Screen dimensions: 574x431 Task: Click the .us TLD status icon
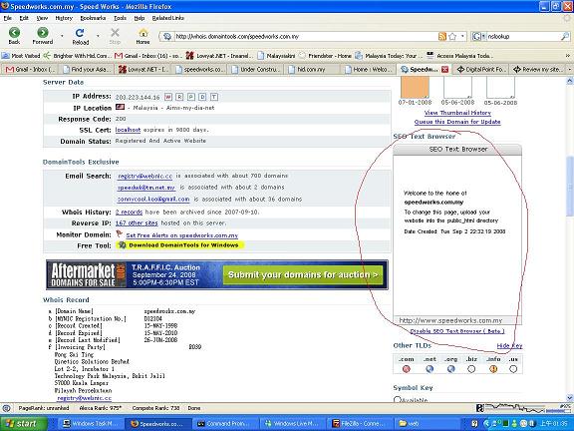click(x=513, y=369)
